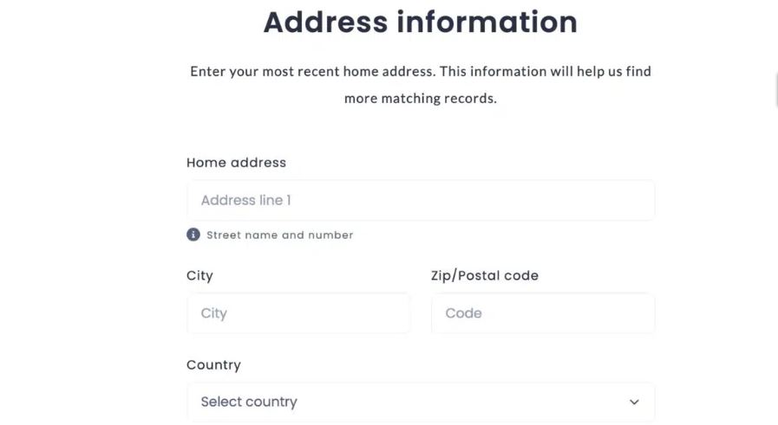The image size is (778, 425).
Task: Click the info icon beside Street name hint
Action: [193, 235]
